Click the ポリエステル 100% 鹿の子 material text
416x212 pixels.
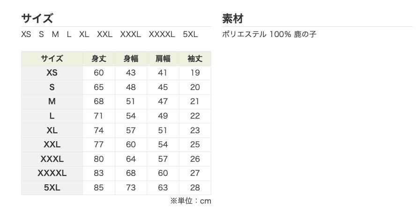(x=269, y=34)
